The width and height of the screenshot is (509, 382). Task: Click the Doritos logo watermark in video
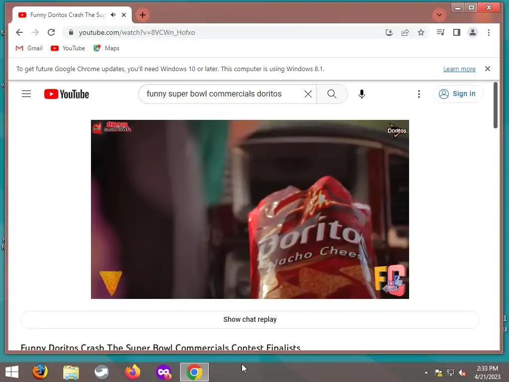397,131
